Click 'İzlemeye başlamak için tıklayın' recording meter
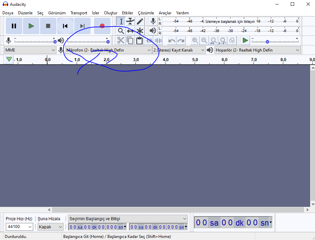The width and height of the screenshot is (315, 240). tap(230, 22)
